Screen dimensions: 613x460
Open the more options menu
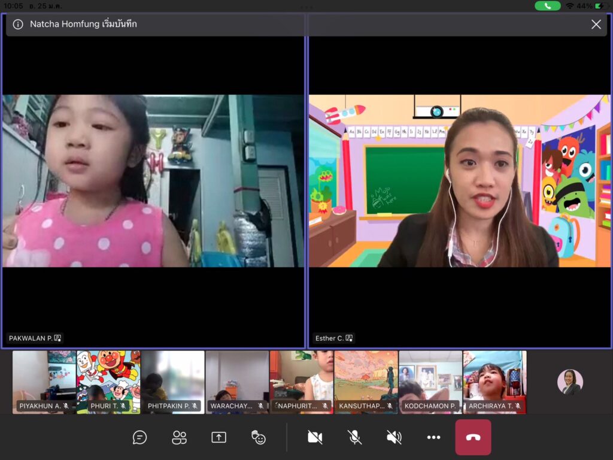433,437
